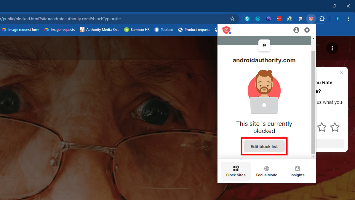The image size is (355, 200).
Task: Click the blue 'g' extension icon
Action: (247, 19)
